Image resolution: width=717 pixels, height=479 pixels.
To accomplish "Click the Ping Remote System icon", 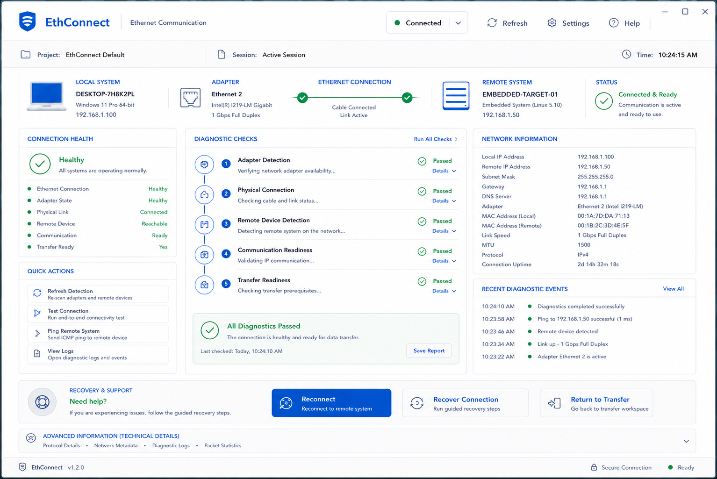I will pyautogui.click(x=37, y=334).
